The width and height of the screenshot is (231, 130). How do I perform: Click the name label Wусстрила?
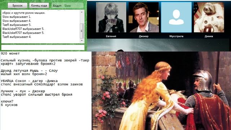176,36
